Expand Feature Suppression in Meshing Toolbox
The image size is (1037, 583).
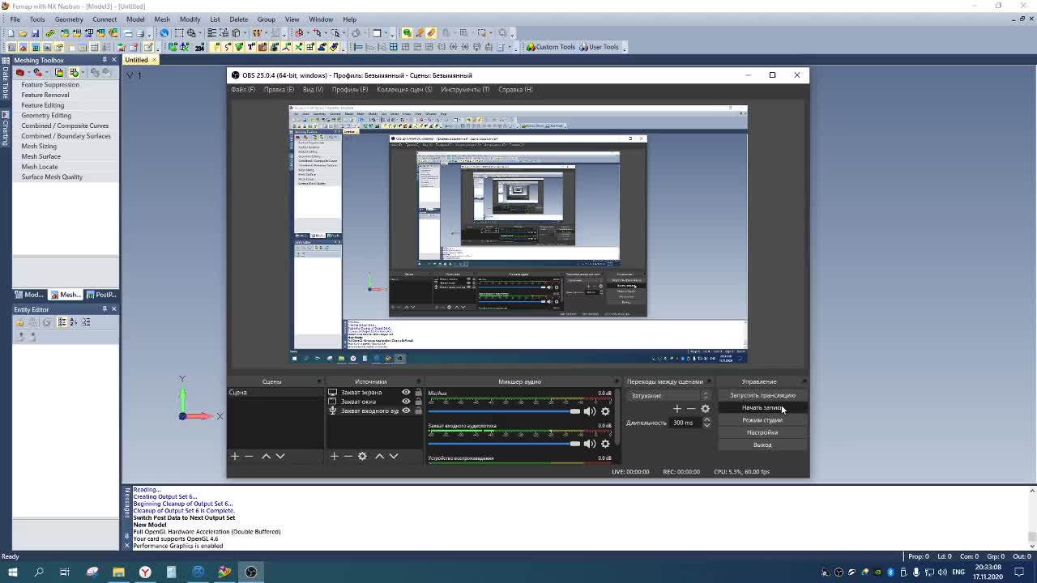(x=49, y=84)
